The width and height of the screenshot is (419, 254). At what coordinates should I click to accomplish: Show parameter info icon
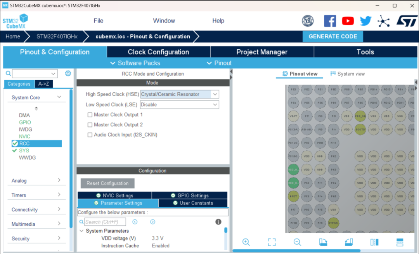(x=218, y=222)
